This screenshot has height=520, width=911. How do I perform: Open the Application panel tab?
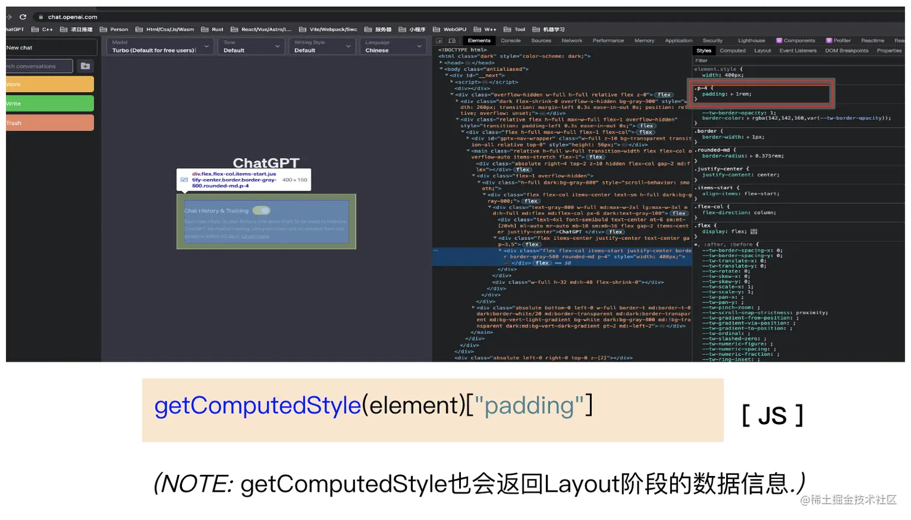tap(678, 40)
